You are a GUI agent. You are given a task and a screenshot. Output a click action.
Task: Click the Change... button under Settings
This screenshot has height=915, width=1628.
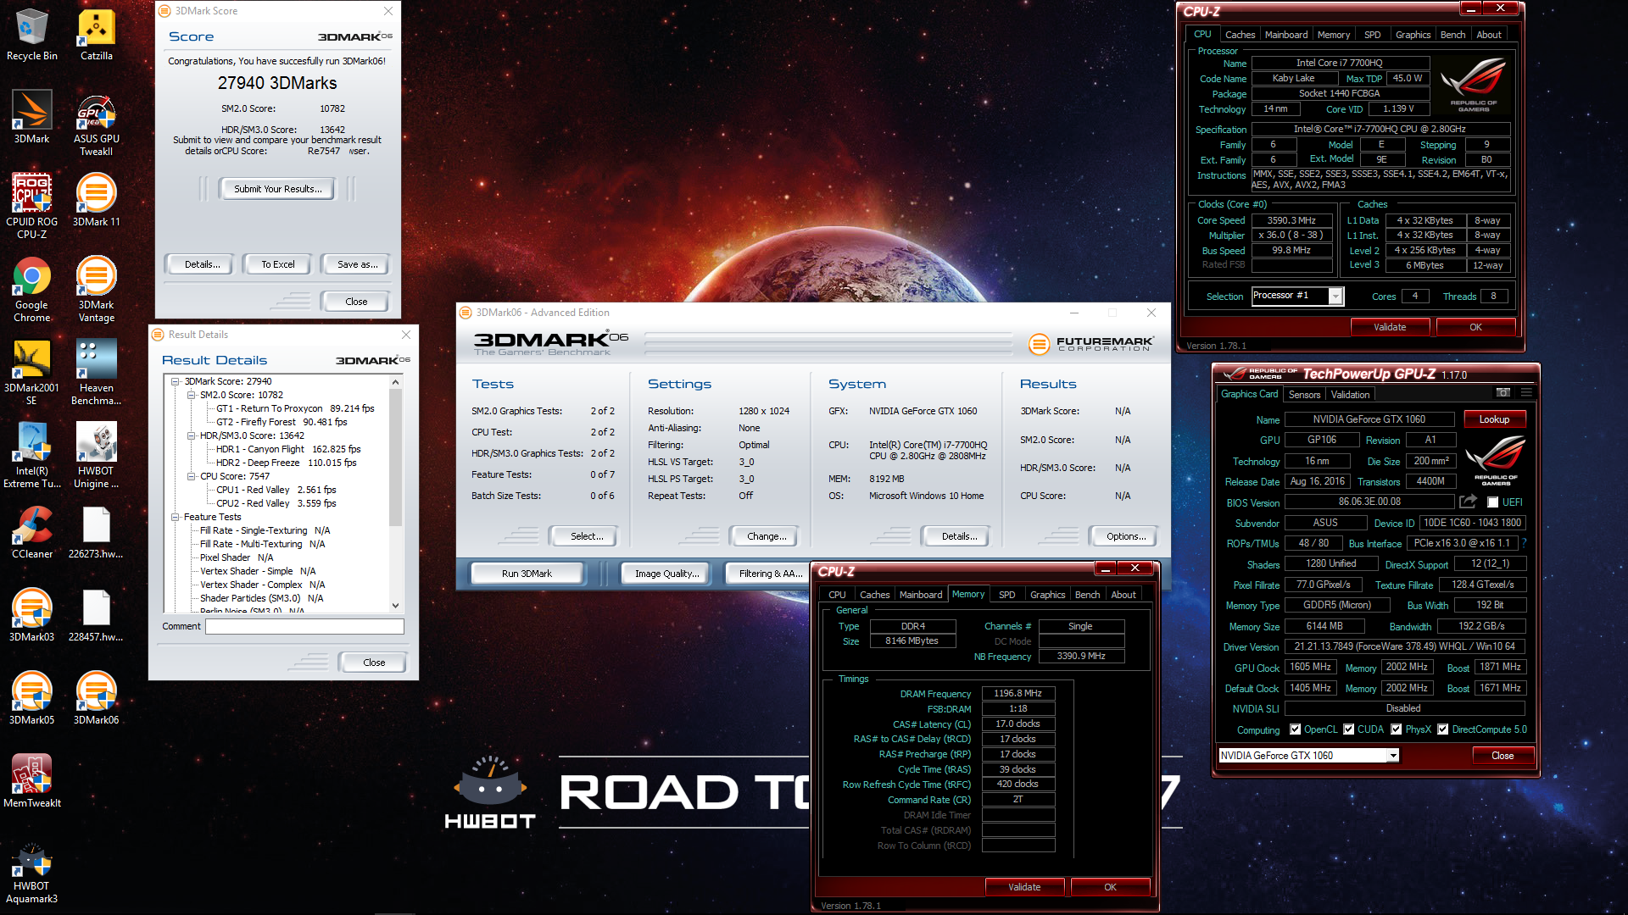(767, 536)
